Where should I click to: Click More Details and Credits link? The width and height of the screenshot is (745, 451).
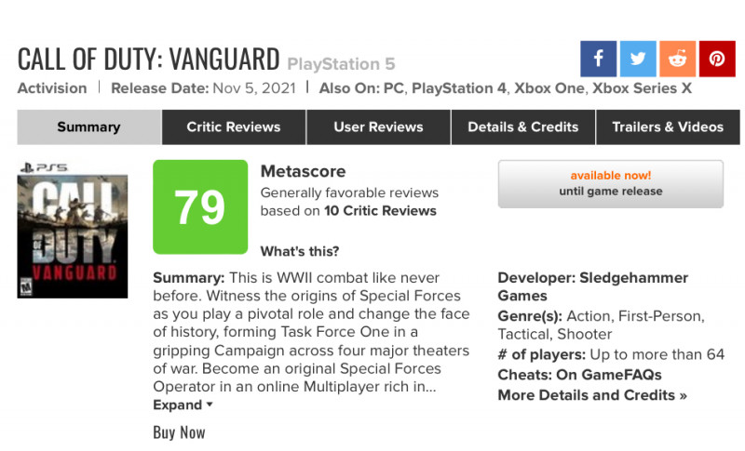point(592,395)
